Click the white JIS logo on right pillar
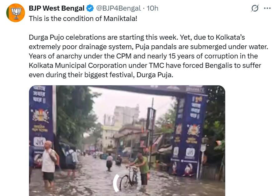This screenshot has width=272, height=196. 190,152
